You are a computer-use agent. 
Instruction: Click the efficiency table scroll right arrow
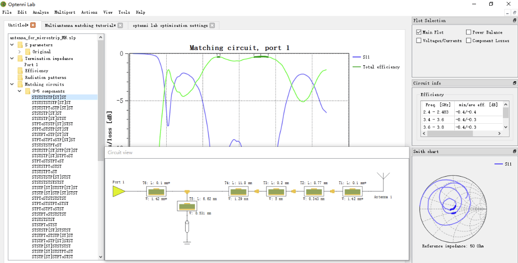click(x=500, y=133)
